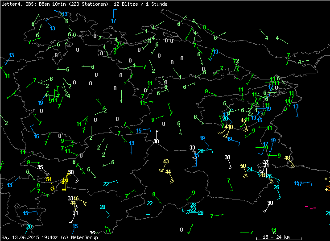Select the white 35 gust station
This screenshot has width=330, height=241.
pyautogui.click(x=40, y=167)
